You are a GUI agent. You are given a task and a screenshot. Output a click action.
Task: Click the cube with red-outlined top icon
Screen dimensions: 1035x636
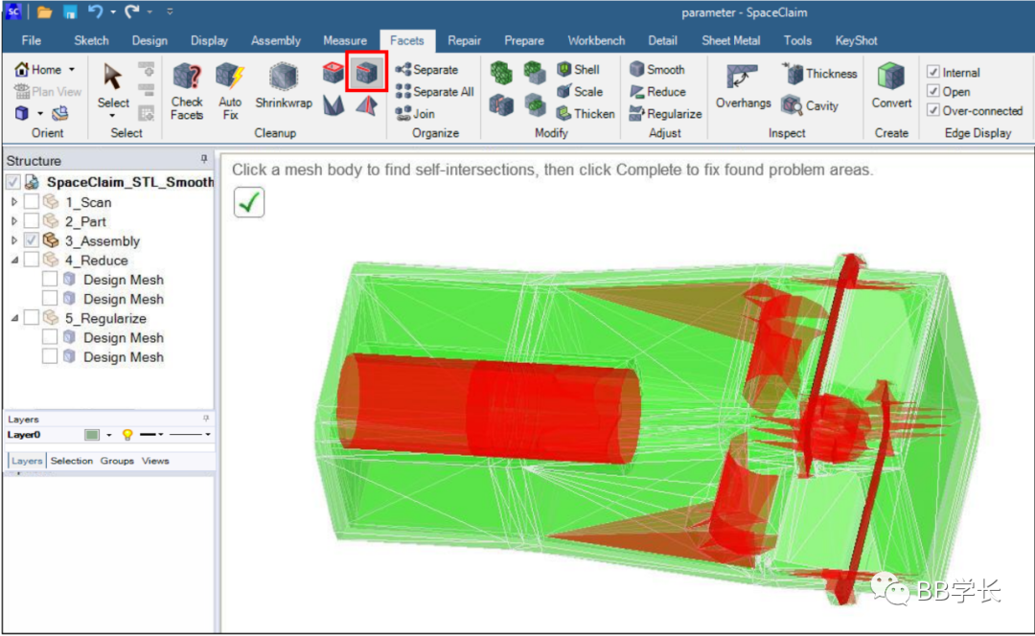pos(333,71)
